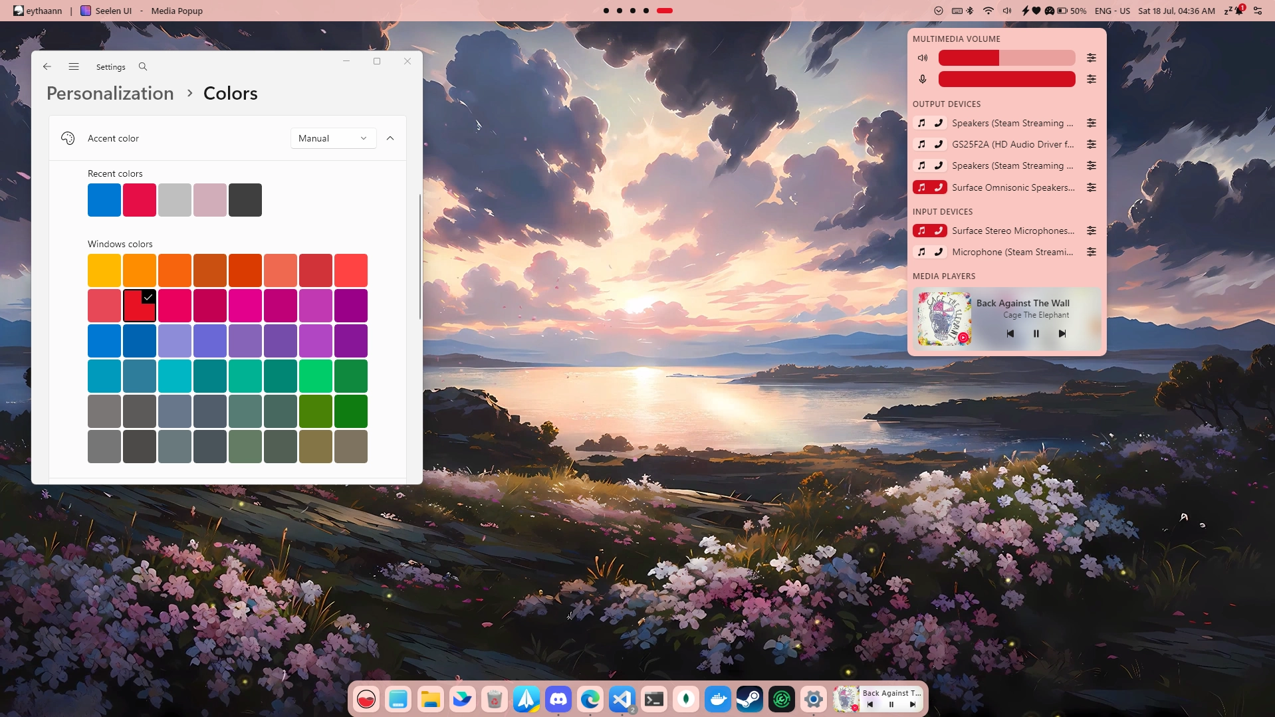Launch Docker Desktop from the dock

(x=718, y=699)
